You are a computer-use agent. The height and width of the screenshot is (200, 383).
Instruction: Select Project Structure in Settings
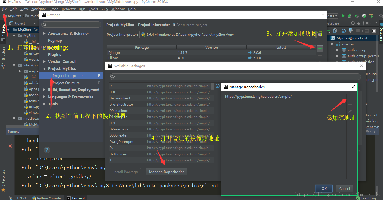coord(66,83)
